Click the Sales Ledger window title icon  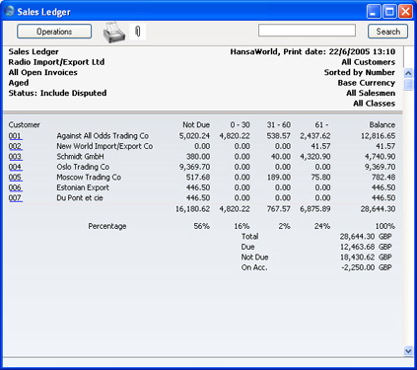(x=10, y=11)
